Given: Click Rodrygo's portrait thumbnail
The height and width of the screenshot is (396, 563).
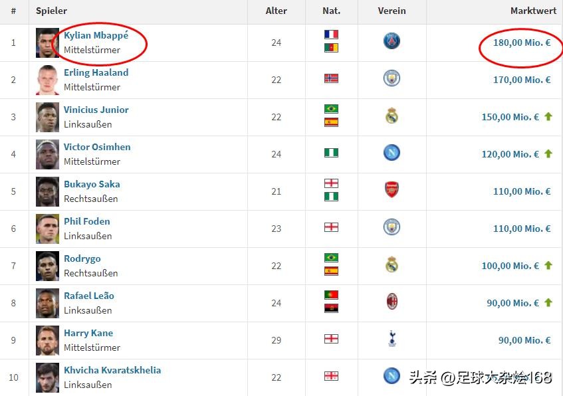Looking at the screenshot, I should [48, 266].
